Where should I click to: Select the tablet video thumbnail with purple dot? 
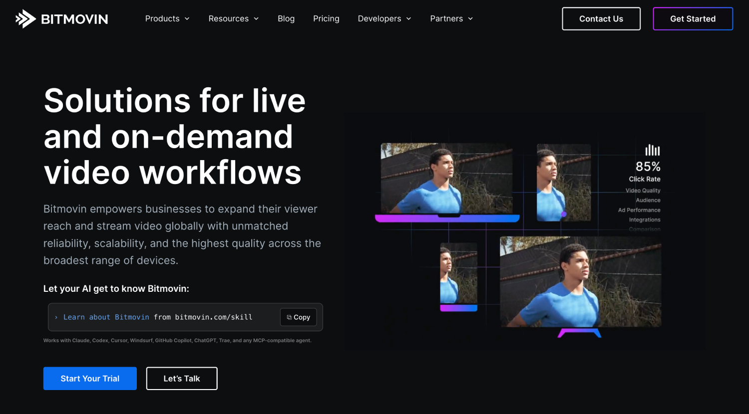[564, 183]
